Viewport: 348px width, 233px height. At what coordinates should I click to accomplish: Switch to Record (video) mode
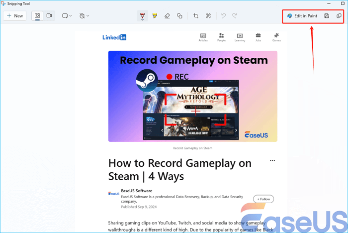[x=49, y=16]
